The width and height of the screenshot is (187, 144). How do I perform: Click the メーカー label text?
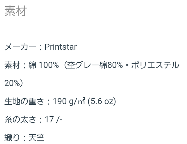point(20,47)
